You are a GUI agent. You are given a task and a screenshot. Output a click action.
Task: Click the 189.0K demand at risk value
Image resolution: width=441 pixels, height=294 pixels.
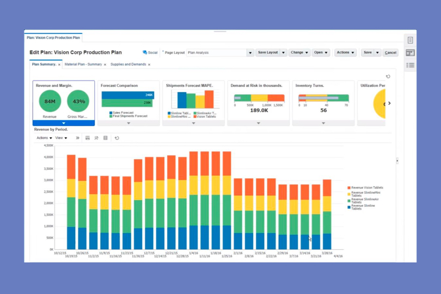pyautogui.click(x=259, y=111)
